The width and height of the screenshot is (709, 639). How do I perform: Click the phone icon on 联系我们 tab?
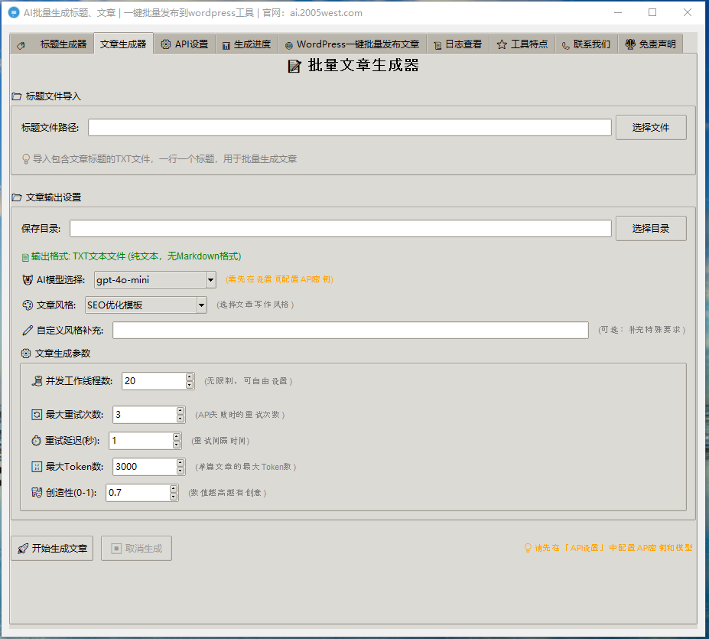pyautogui.click(x=565, y=45)
